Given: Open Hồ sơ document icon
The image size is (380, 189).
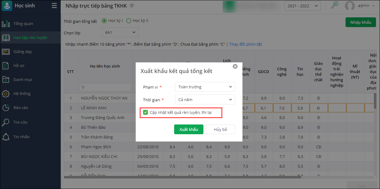Looking at the screenshot, I should tap(6, 66).
